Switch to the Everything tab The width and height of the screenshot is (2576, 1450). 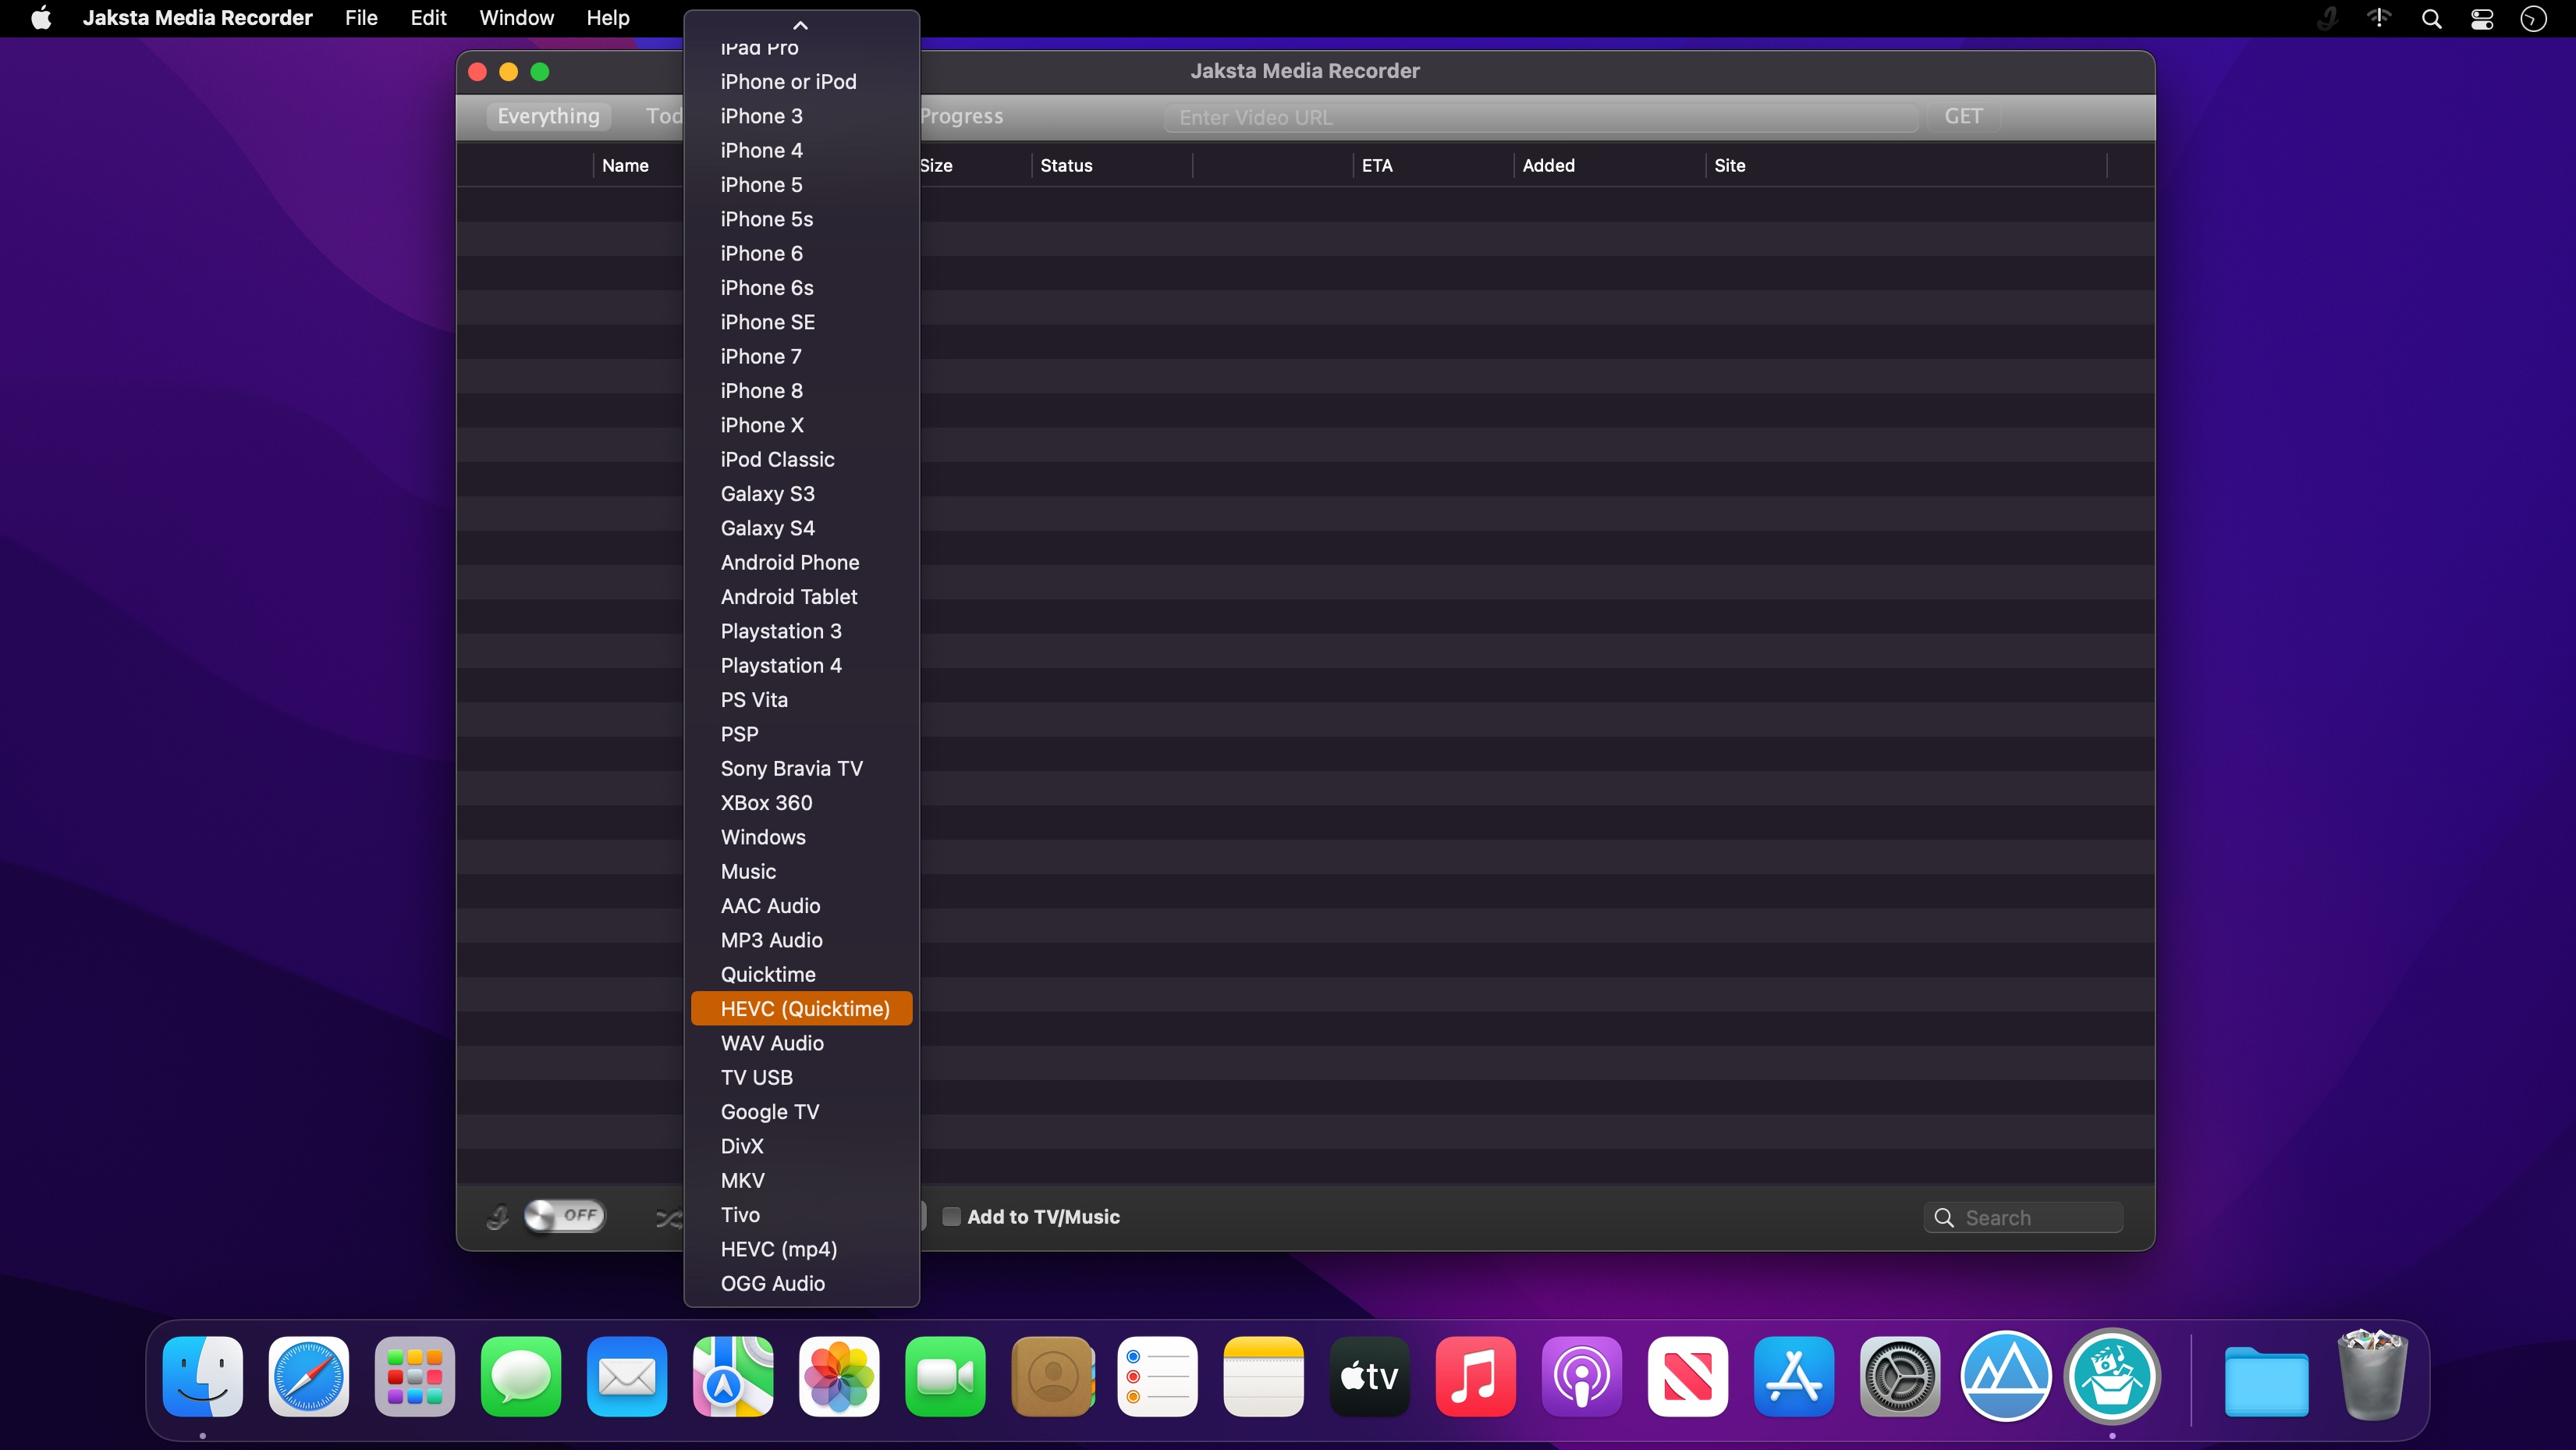548,116
